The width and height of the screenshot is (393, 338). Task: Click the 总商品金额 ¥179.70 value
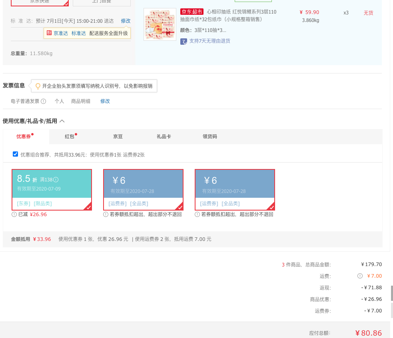click(371, 264)
